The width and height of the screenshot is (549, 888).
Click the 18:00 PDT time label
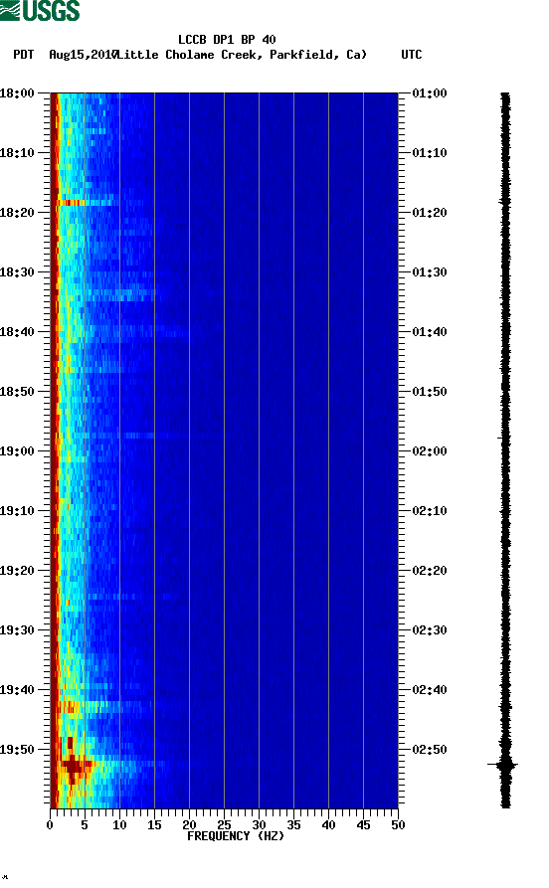click(x=17, y=92)
